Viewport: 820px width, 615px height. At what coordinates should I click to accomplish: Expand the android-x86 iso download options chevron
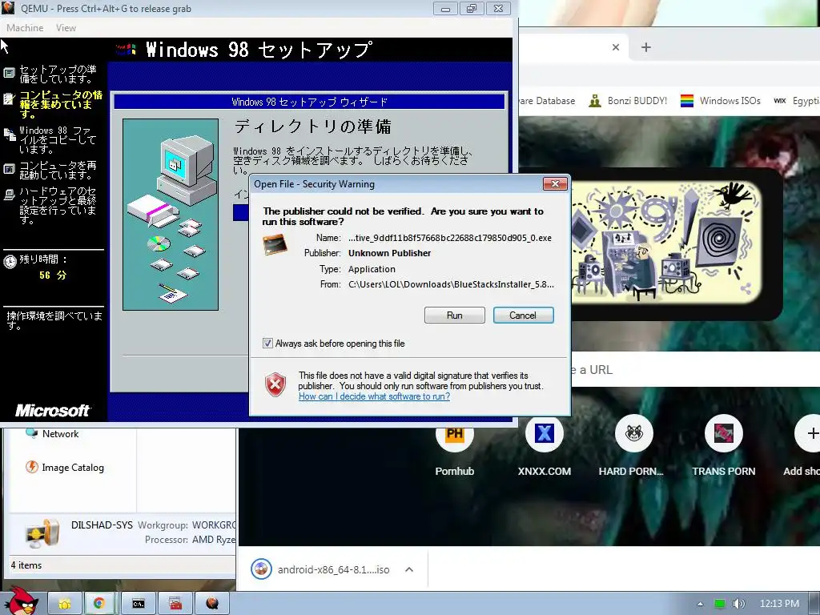tap(409, 569)
